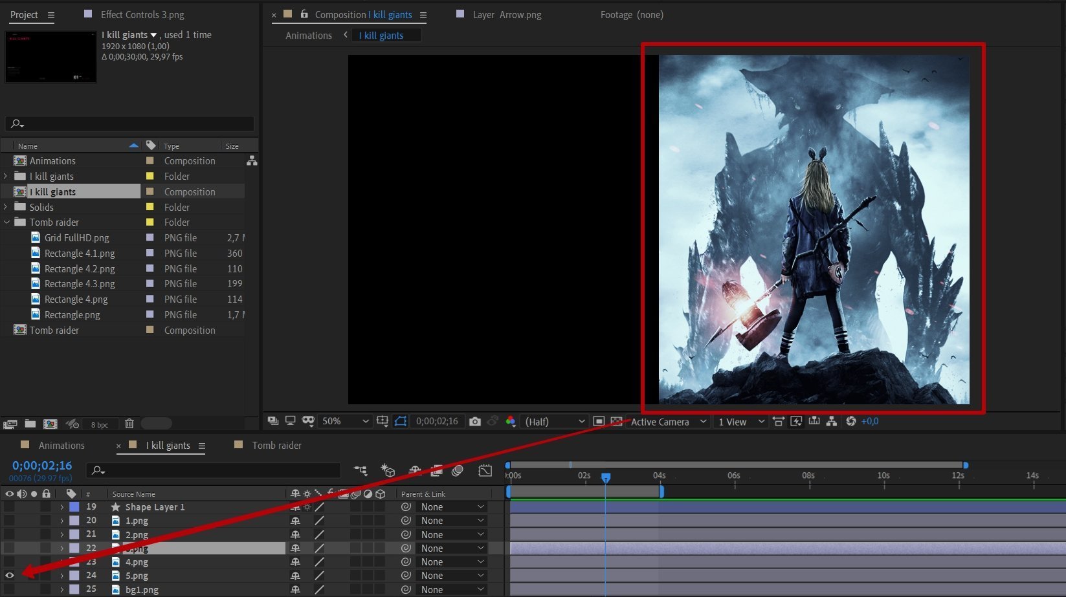1066x597 pixels.
Task: Toggle Fast Previews icon in viewer
Action: (x=796, y=421)
